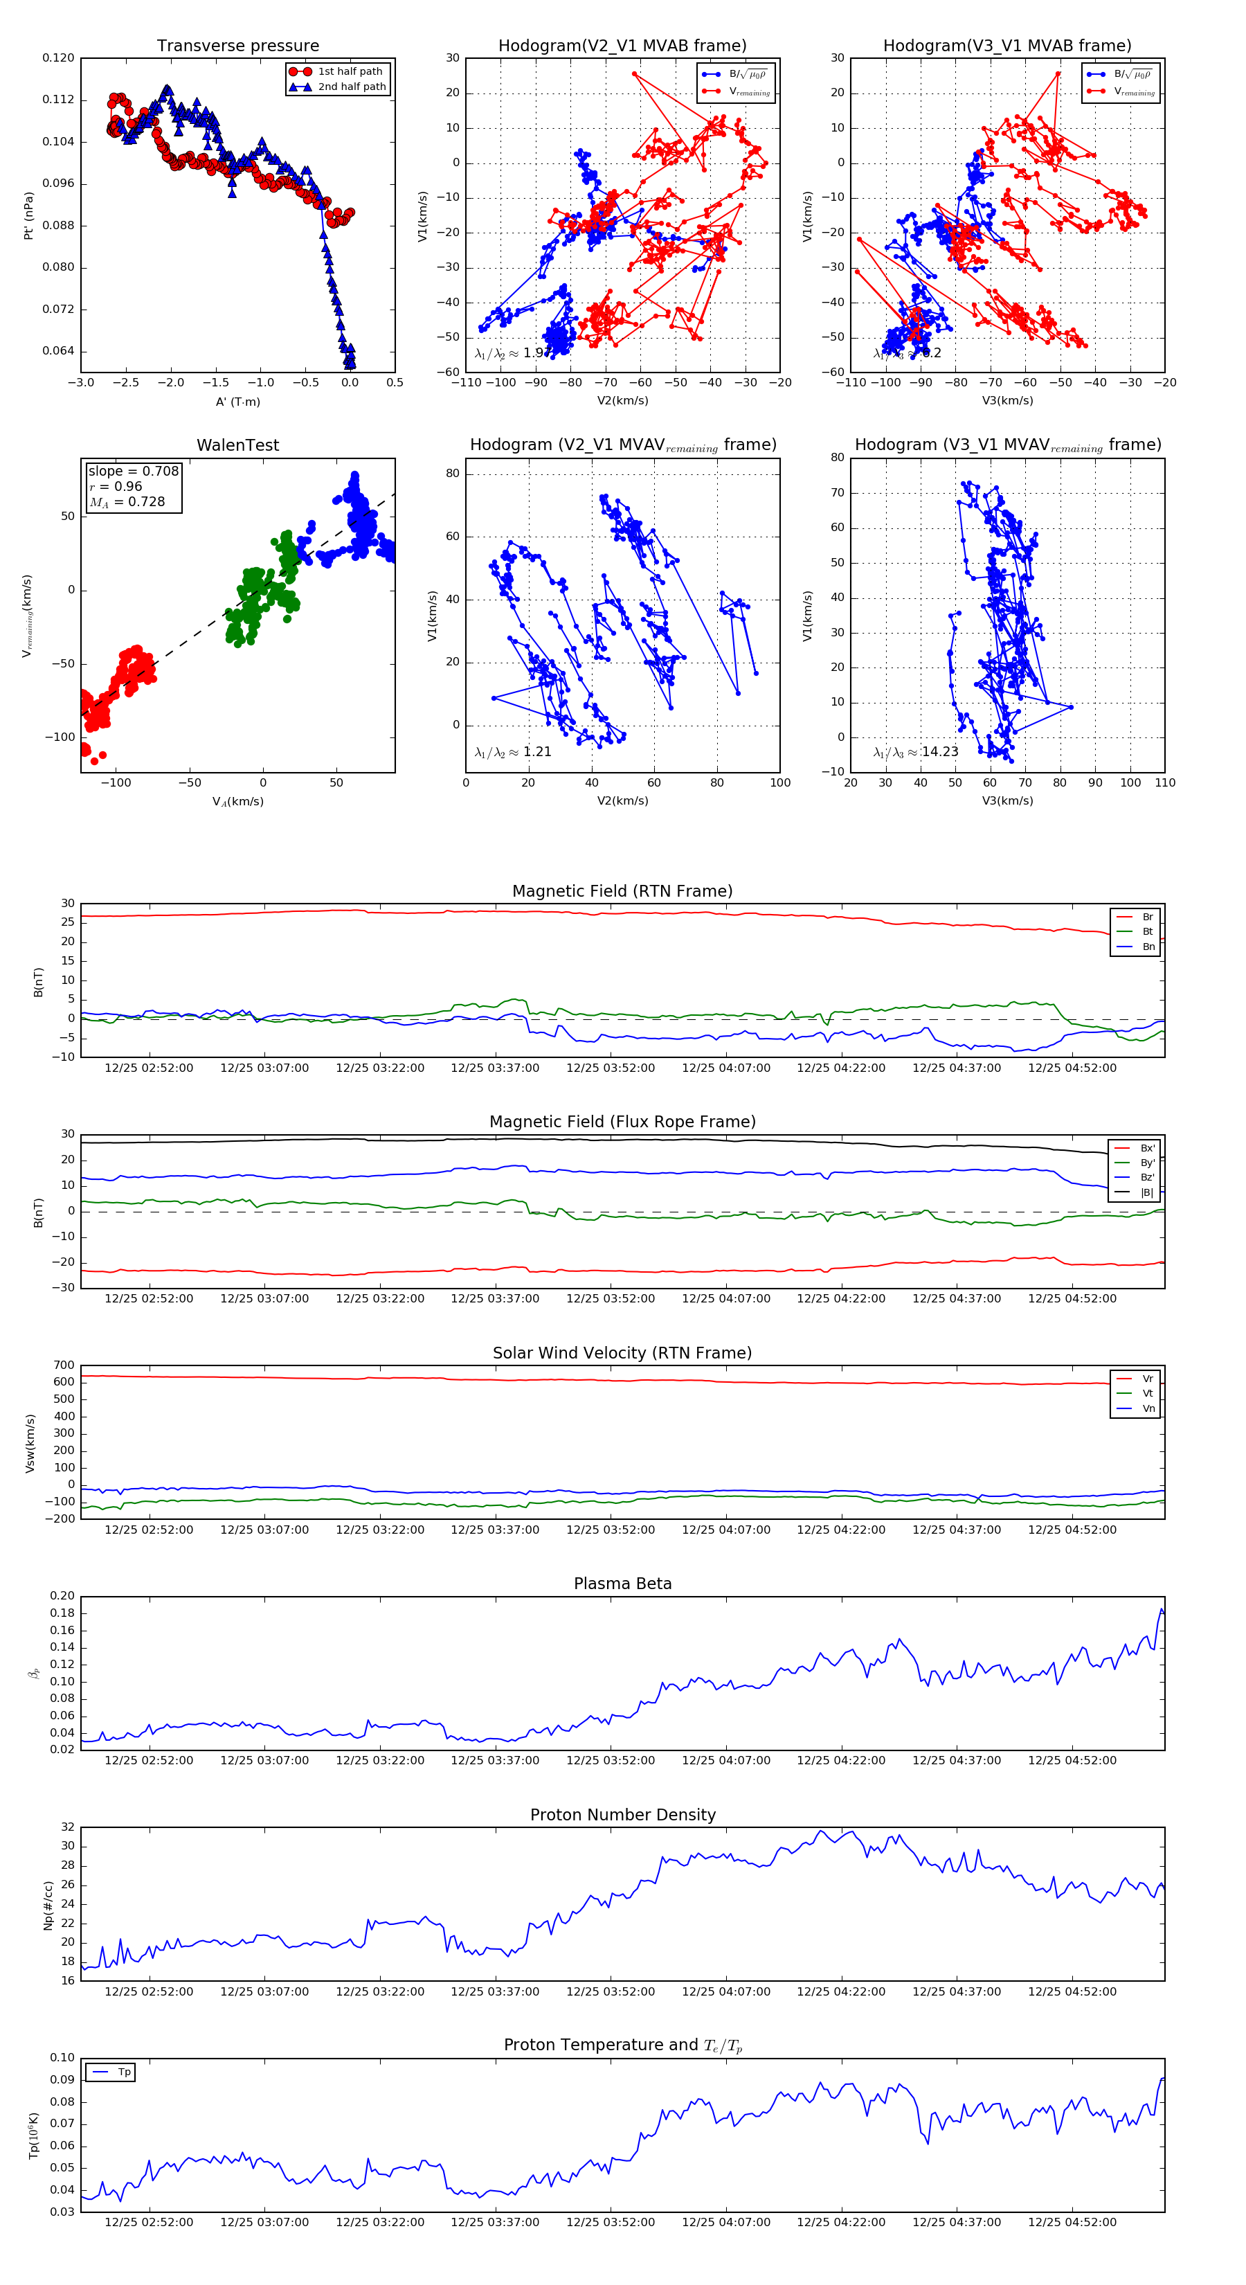Click the 'Transverse pressure' plot title
The image size is (1246, 2285).
coord(237,46)
